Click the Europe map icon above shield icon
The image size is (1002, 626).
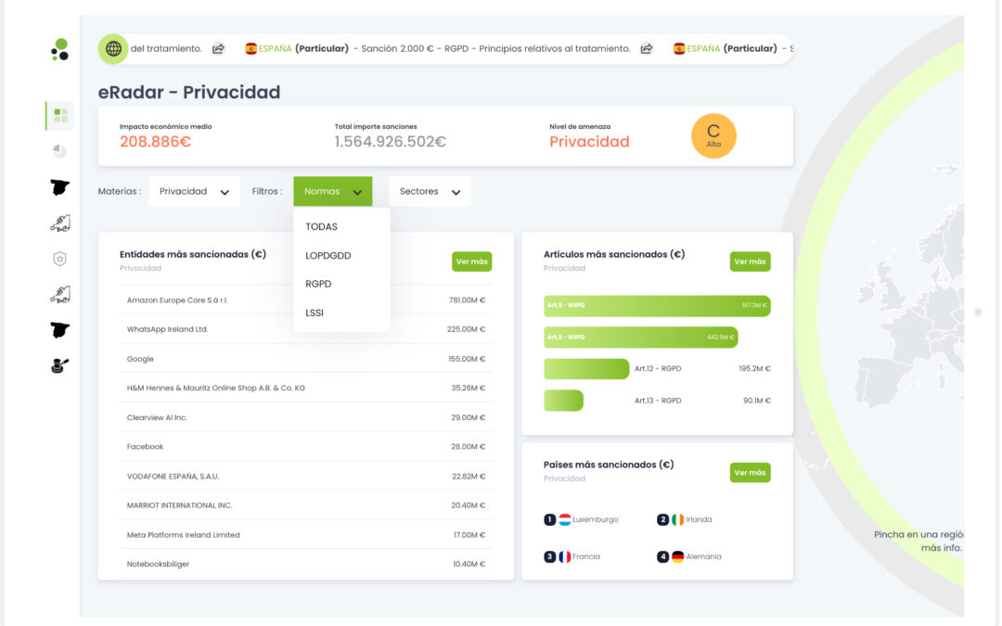60,224
